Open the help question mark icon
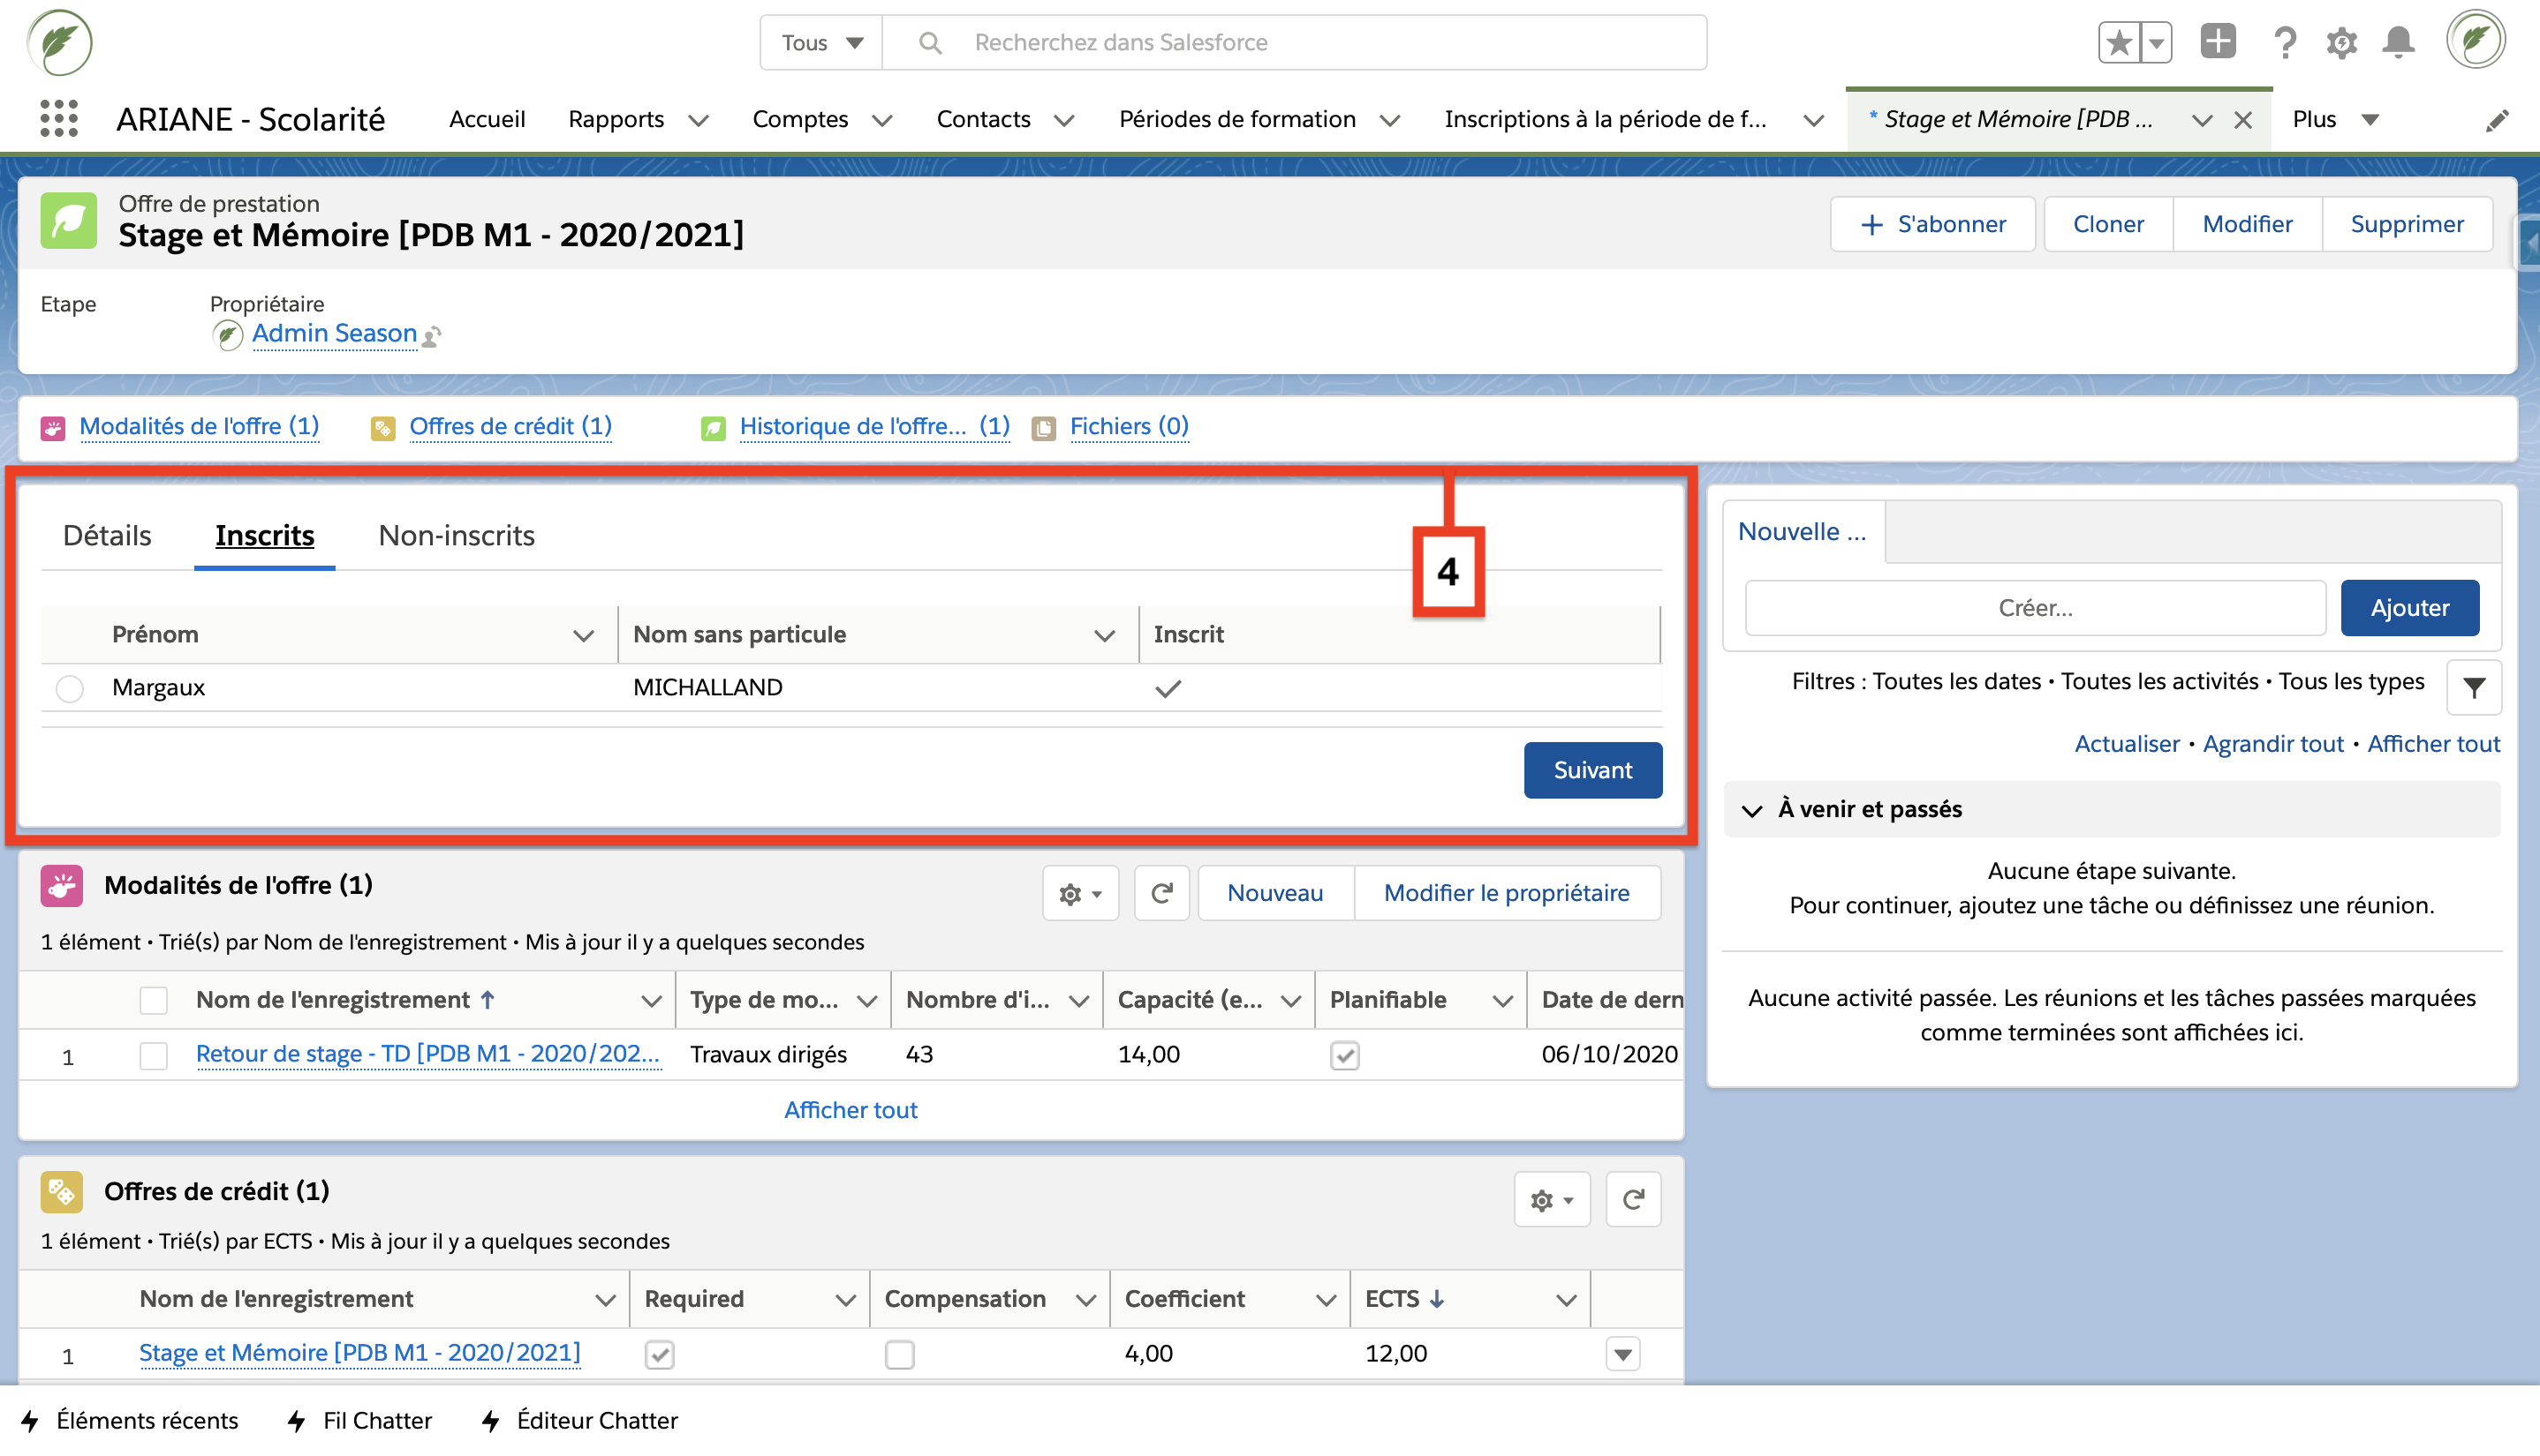Screen dimensions: 2540x1456 [x=2284, y=42]
